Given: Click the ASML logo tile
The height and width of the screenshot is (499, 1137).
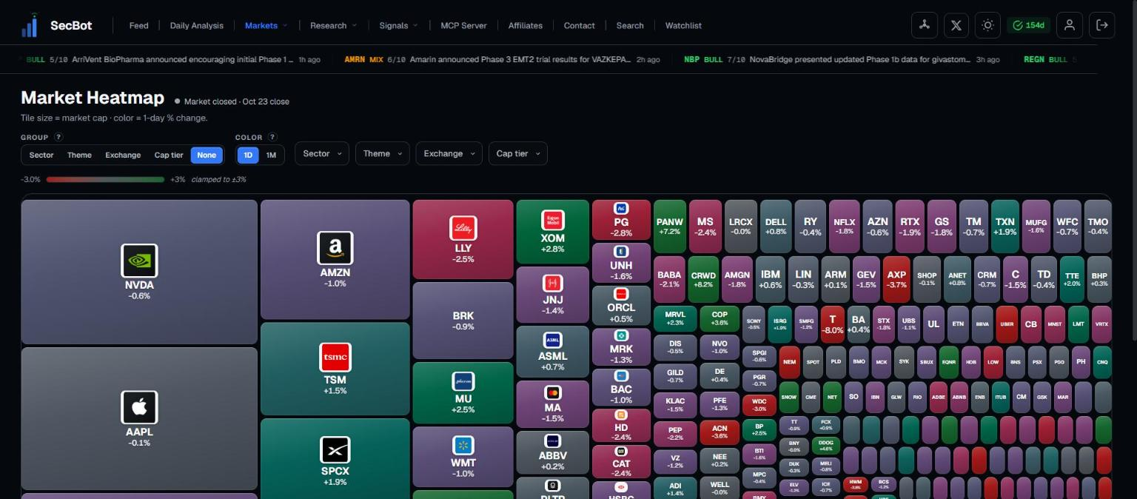Looking at the screenshot, I should (x=553, y=340).
